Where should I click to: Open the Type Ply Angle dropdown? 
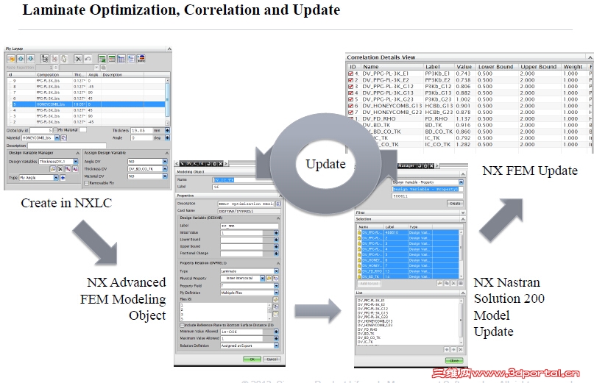56,178
